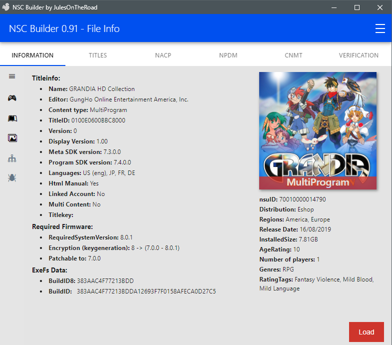Open the hamburger menu in blue header
This screenshot has width=392, height=345.
(x=380, y=28)
